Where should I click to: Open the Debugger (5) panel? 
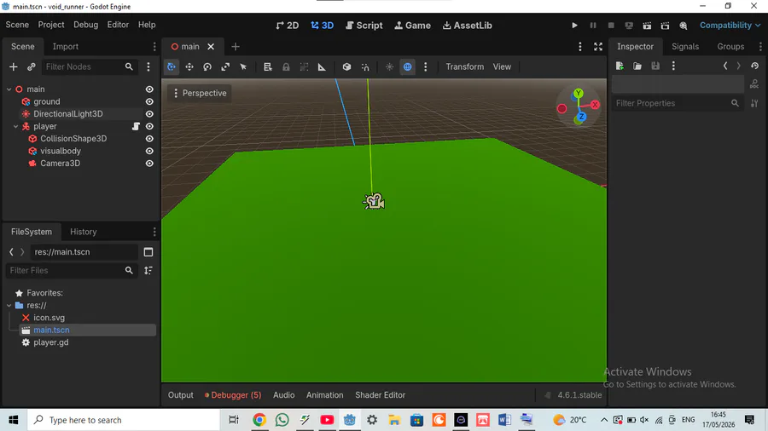click(x=233, y=395)
